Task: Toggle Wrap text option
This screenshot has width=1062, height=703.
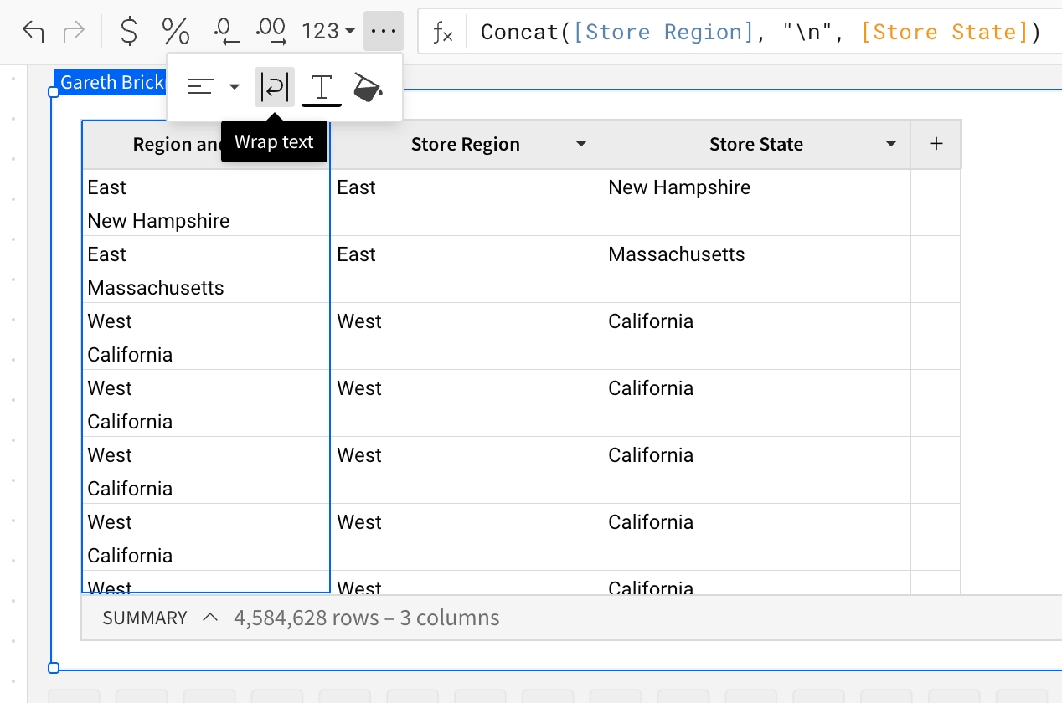Action: [x=275, y=87]
